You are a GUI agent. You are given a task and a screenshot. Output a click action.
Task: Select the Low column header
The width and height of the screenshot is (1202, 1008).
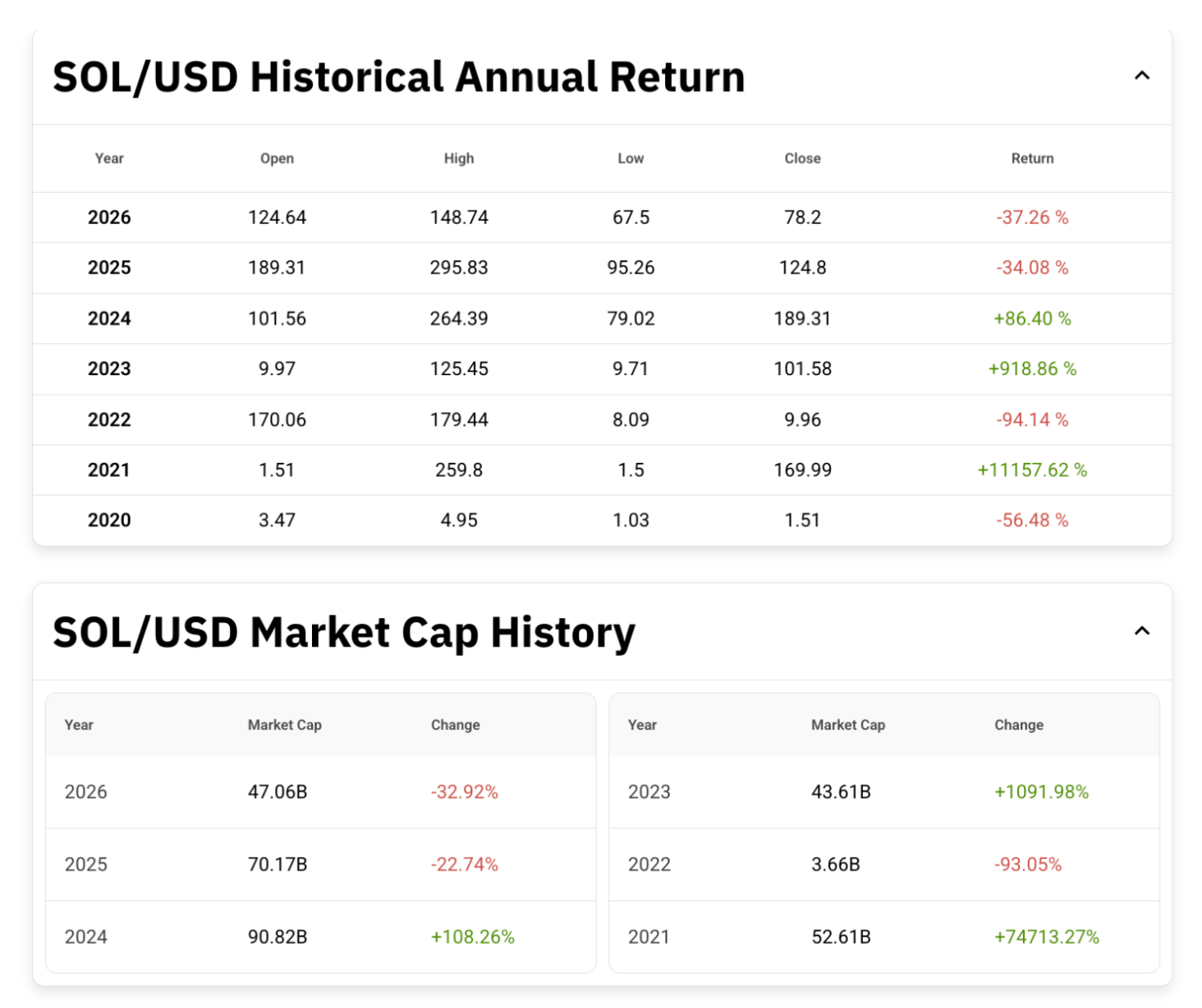(x=630, y=158)
